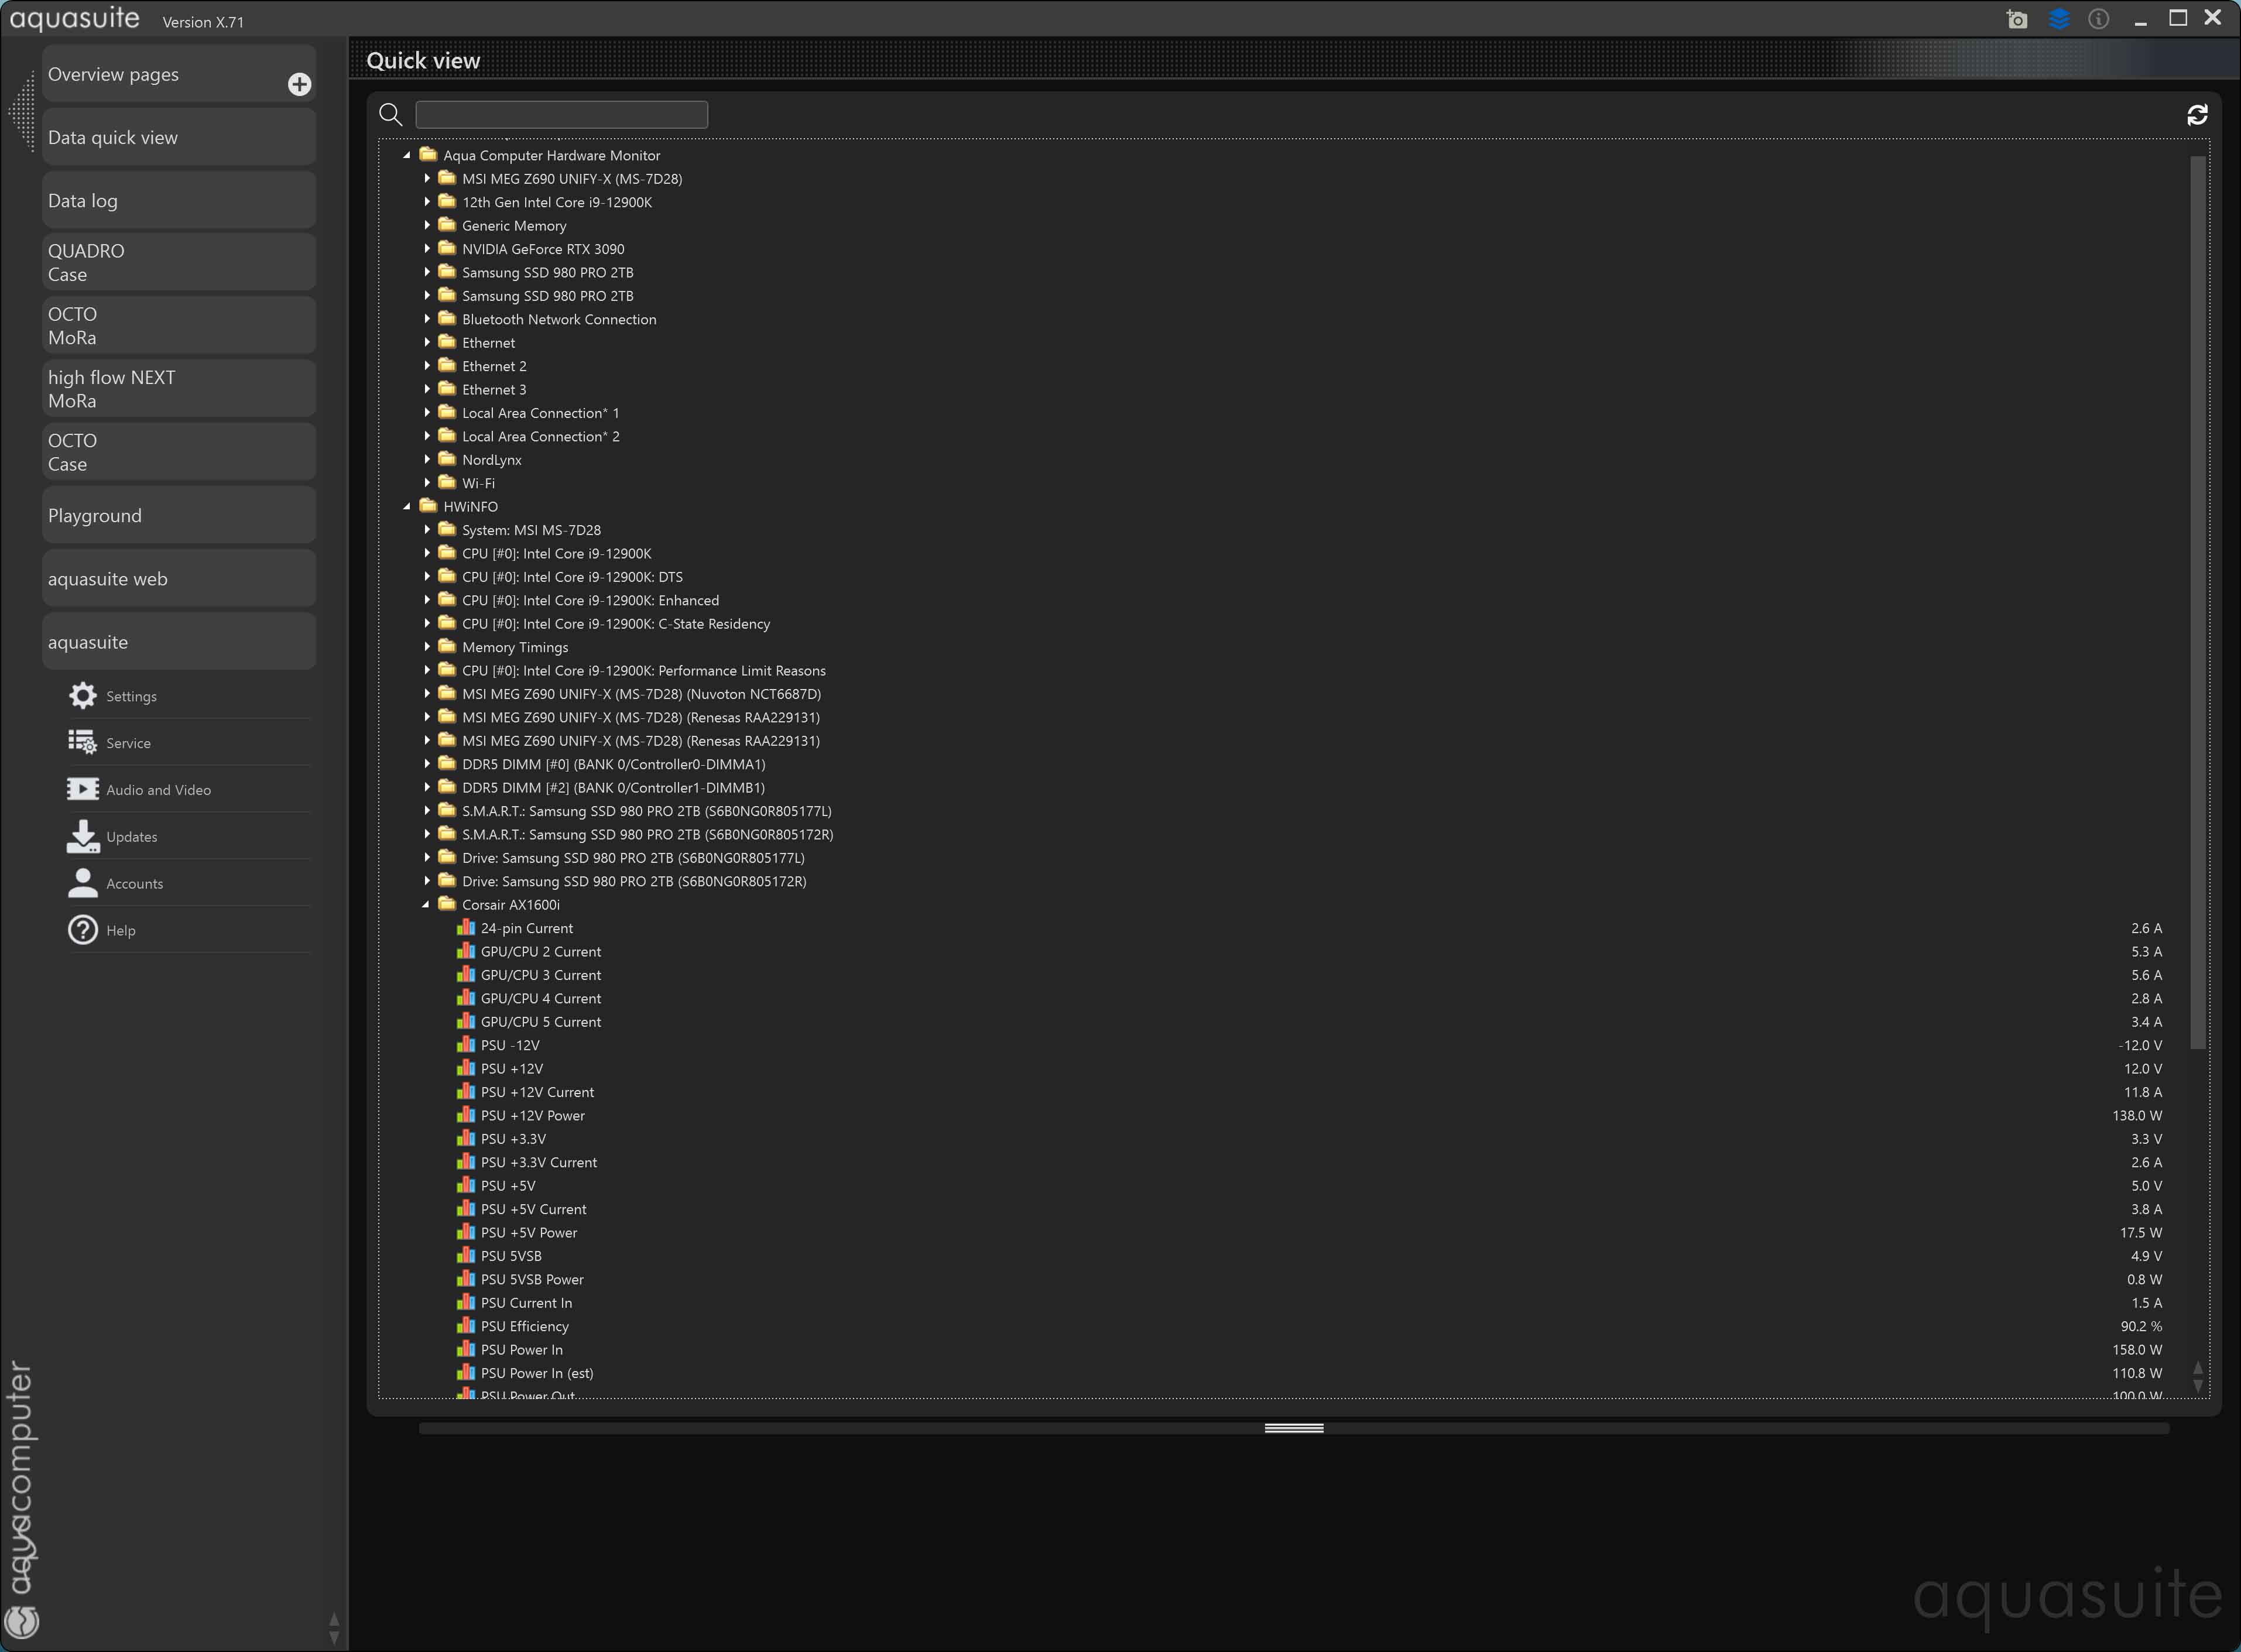Open the Service section icon
This screenshot has width=2241, height=1652.
[83, 743]
